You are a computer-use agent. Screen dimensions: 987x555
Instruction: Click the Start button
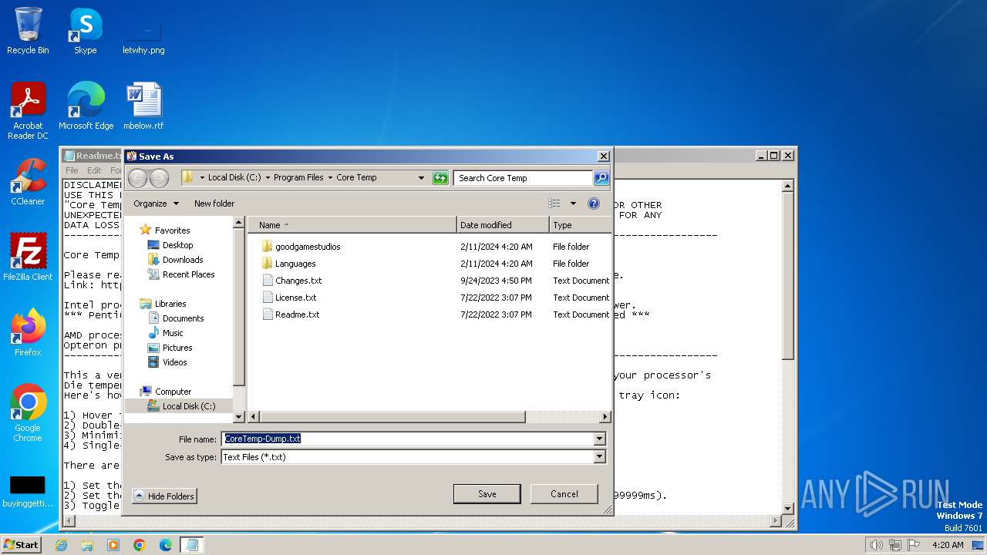[21, 544]
